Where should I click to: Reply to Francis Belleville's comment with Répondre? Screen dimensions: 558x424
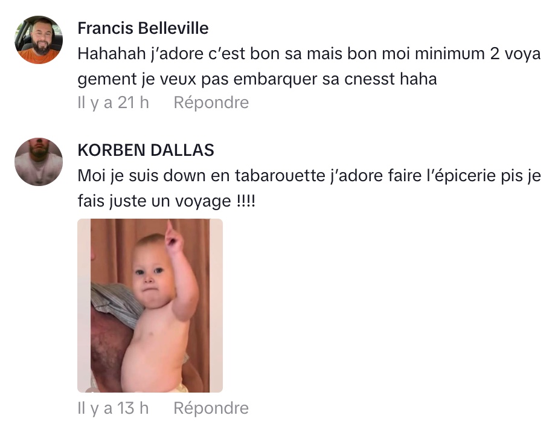coord(211,103)
